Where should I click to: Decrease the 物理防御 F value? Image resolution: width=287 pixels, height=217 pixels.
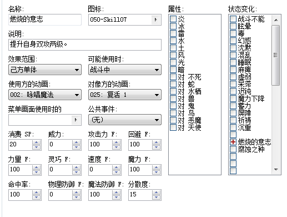coord(77,197)
